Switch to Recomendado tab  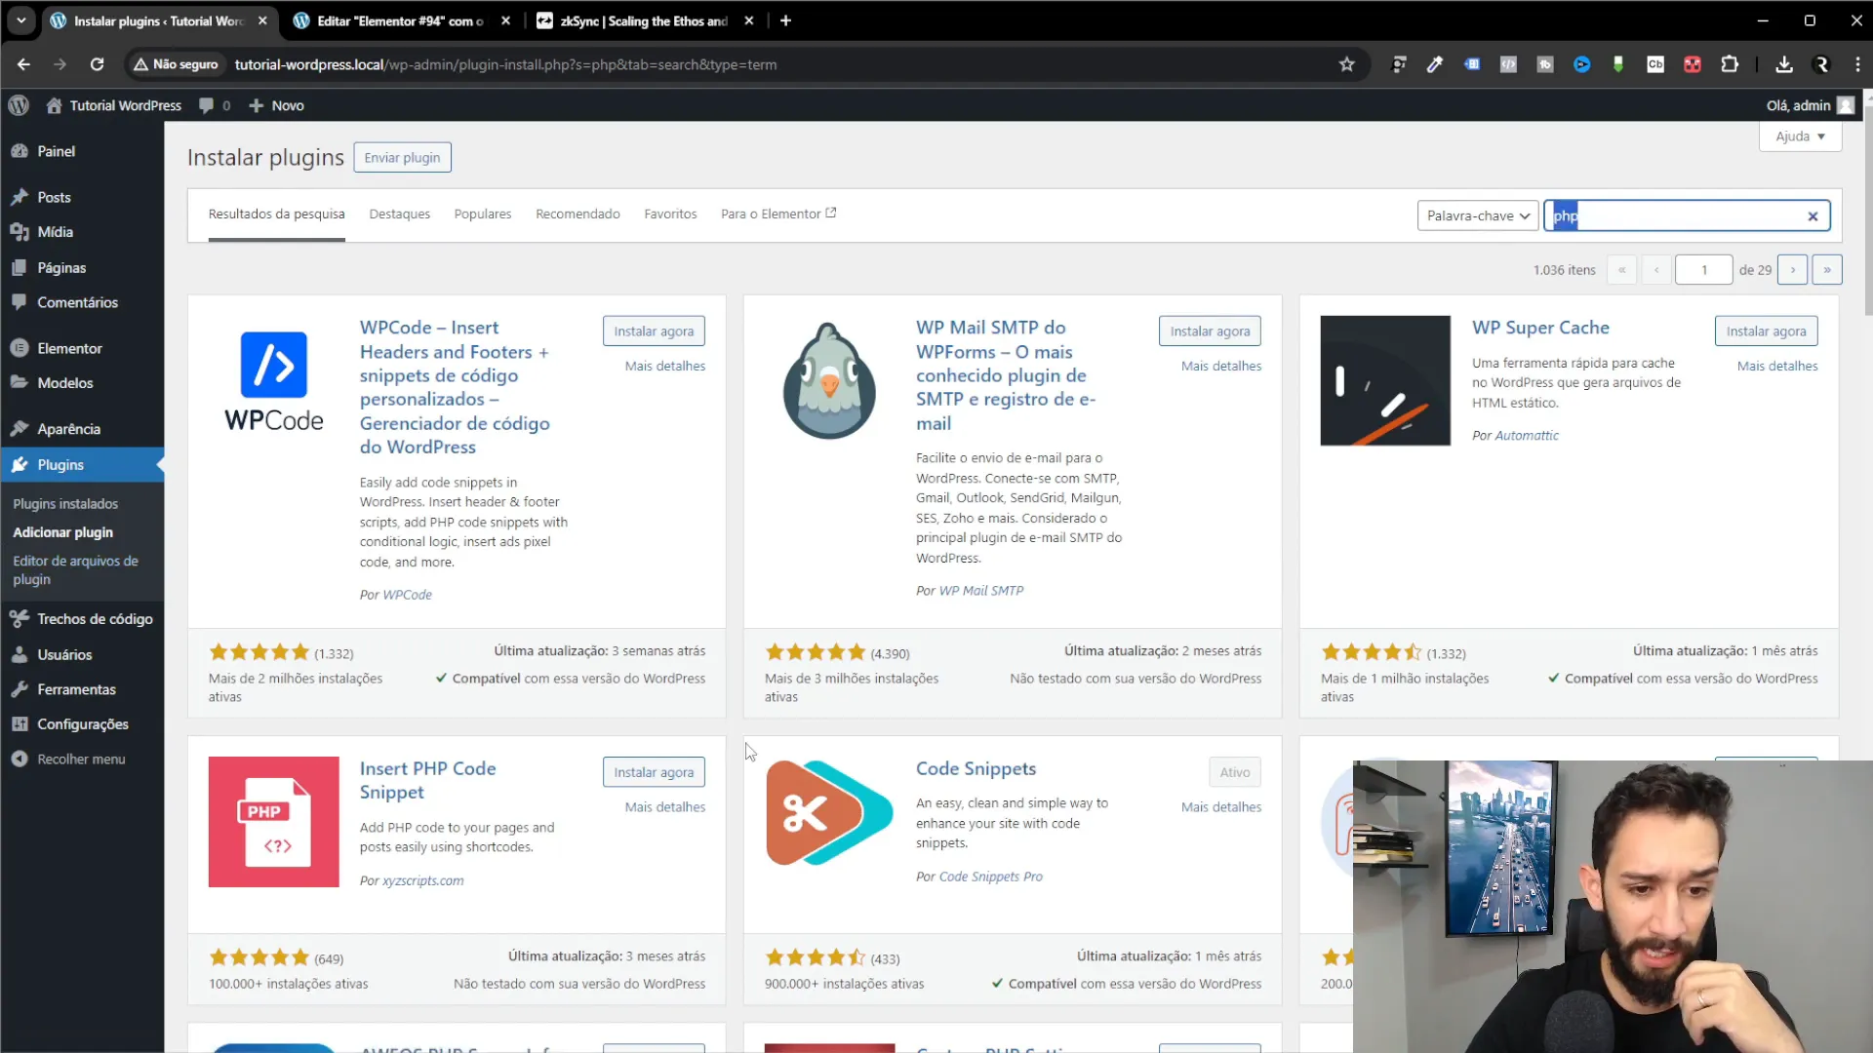578,214
